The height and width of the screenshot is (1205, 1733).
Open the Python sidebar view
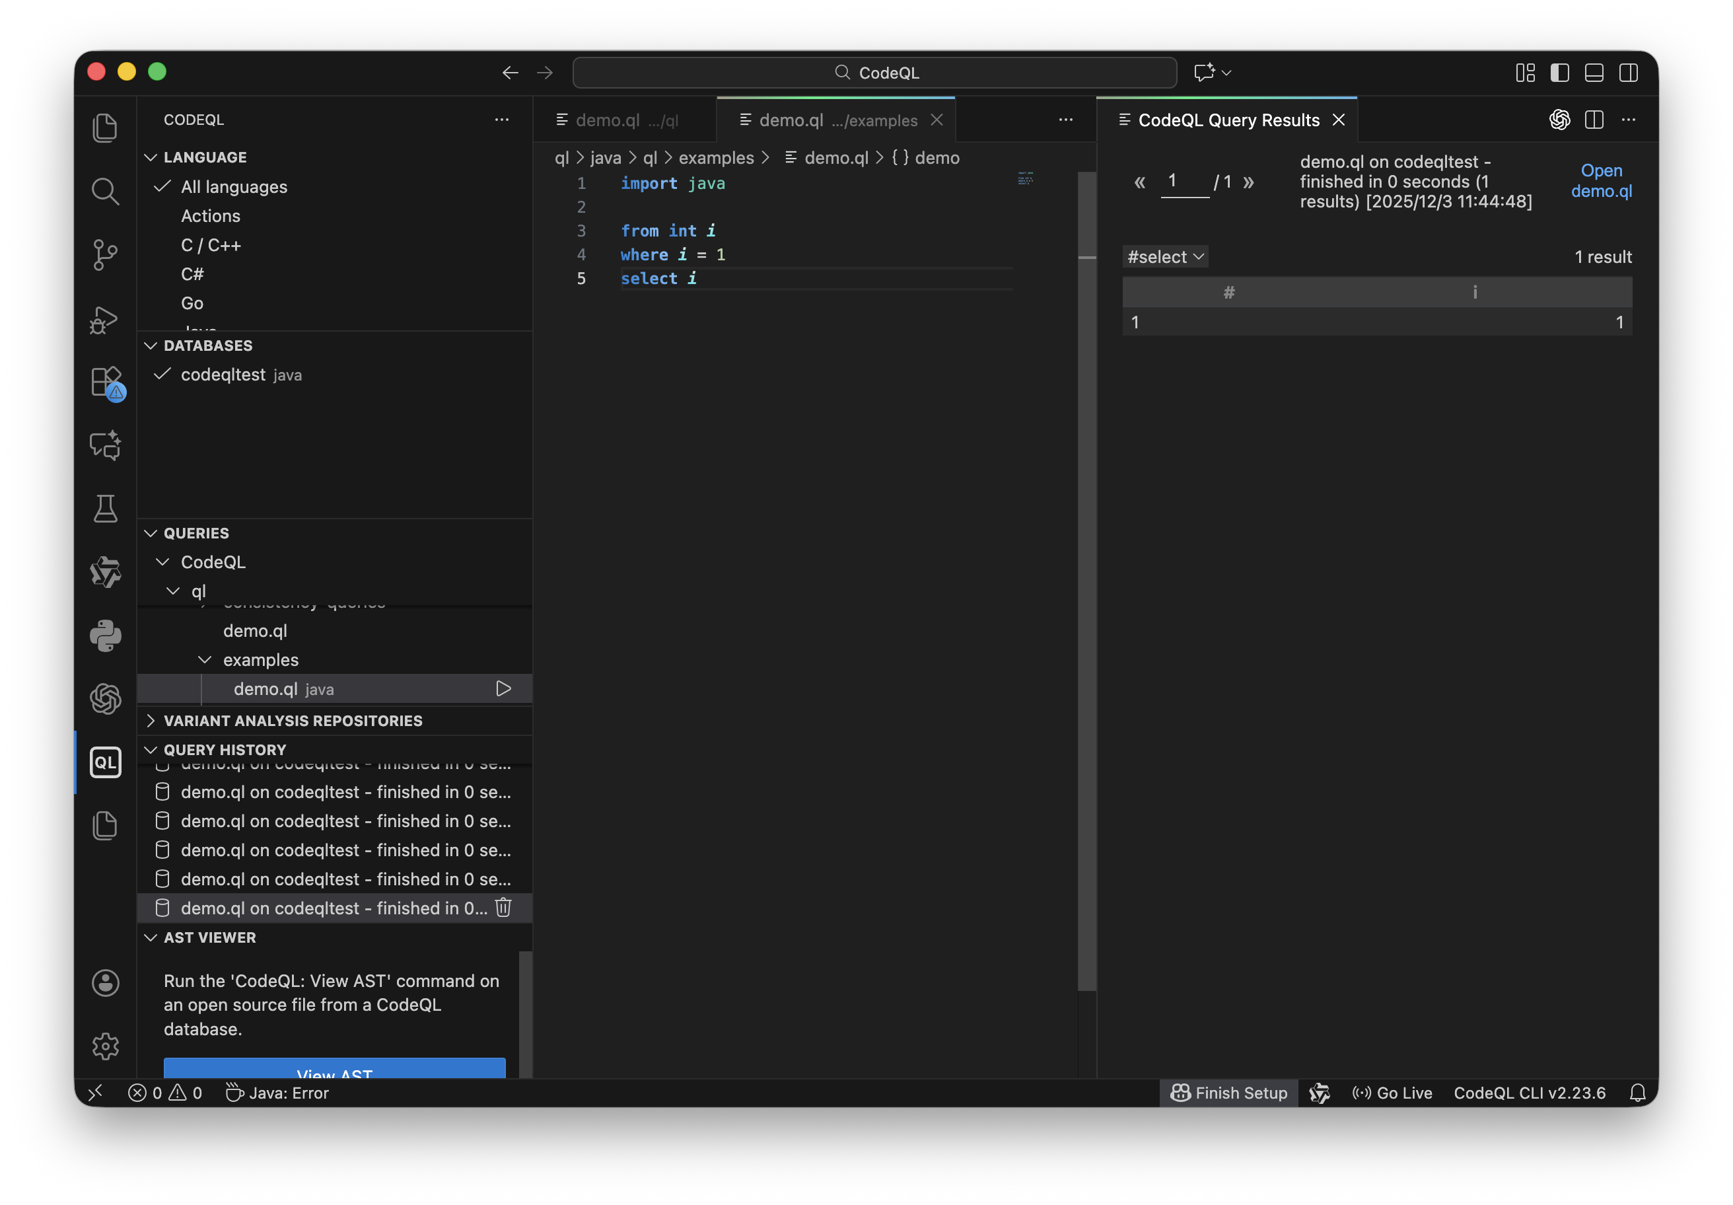click(x=105, y=636)
